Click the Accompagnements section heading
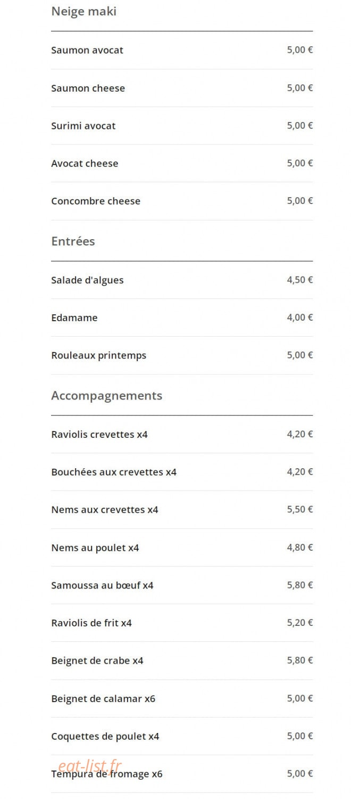 [x=106, y=396]
